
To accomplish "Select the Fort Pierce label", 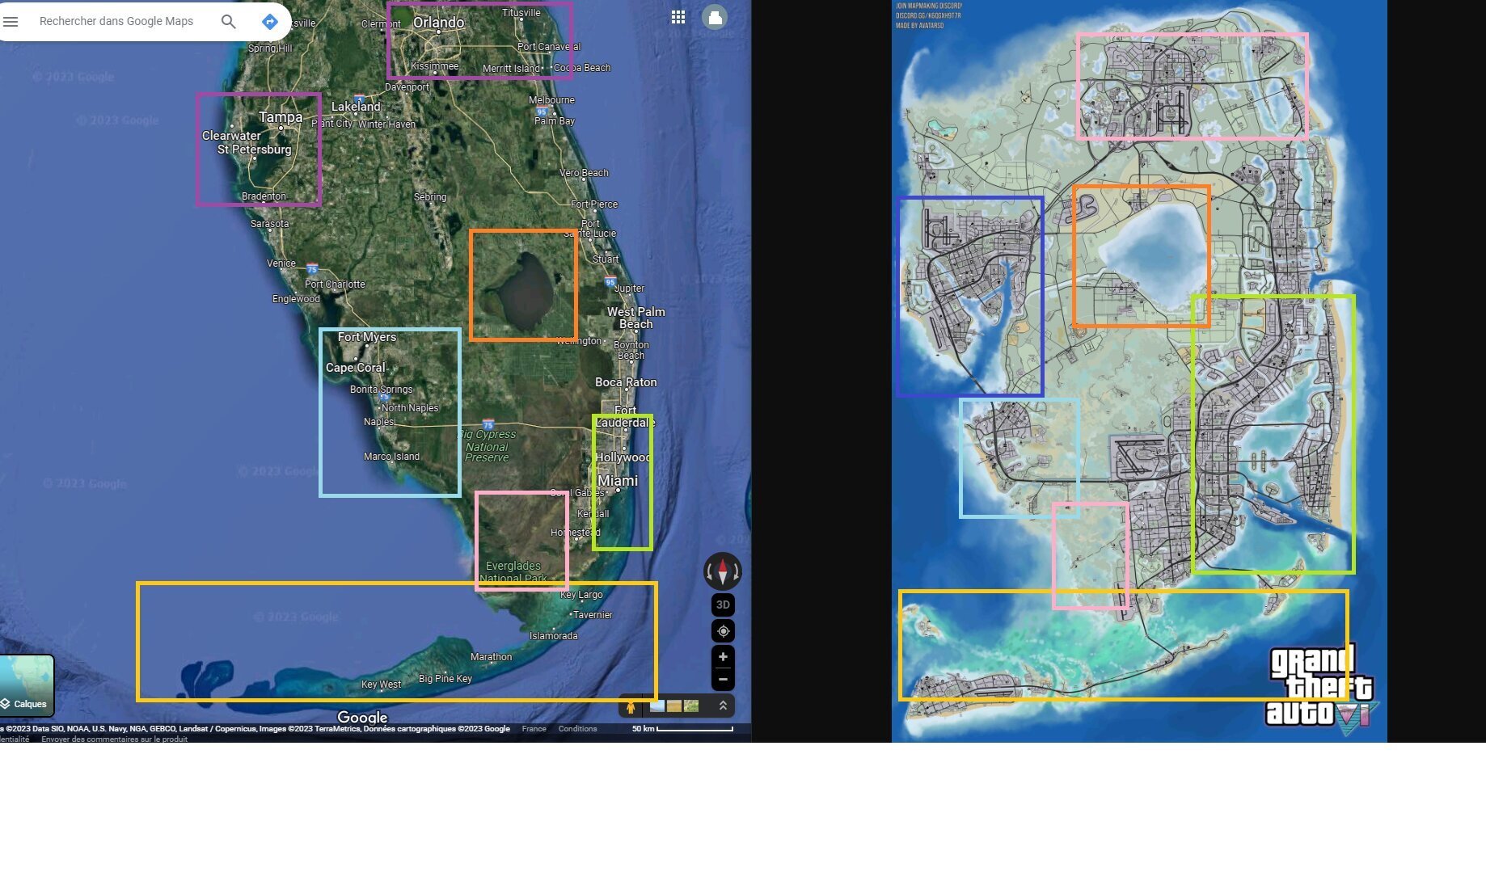I will [594, 204].
